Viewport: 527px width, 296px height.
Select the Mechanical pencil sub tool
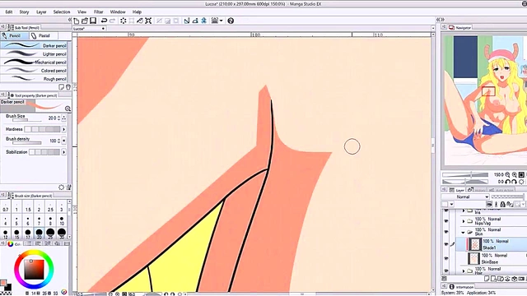click(x=34, y=62)
